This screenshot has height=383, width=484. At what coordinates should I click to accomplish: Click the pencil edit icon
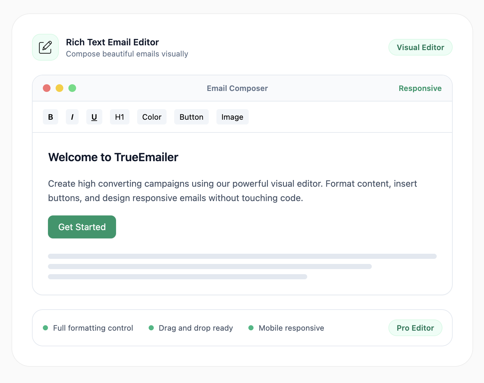45,47
